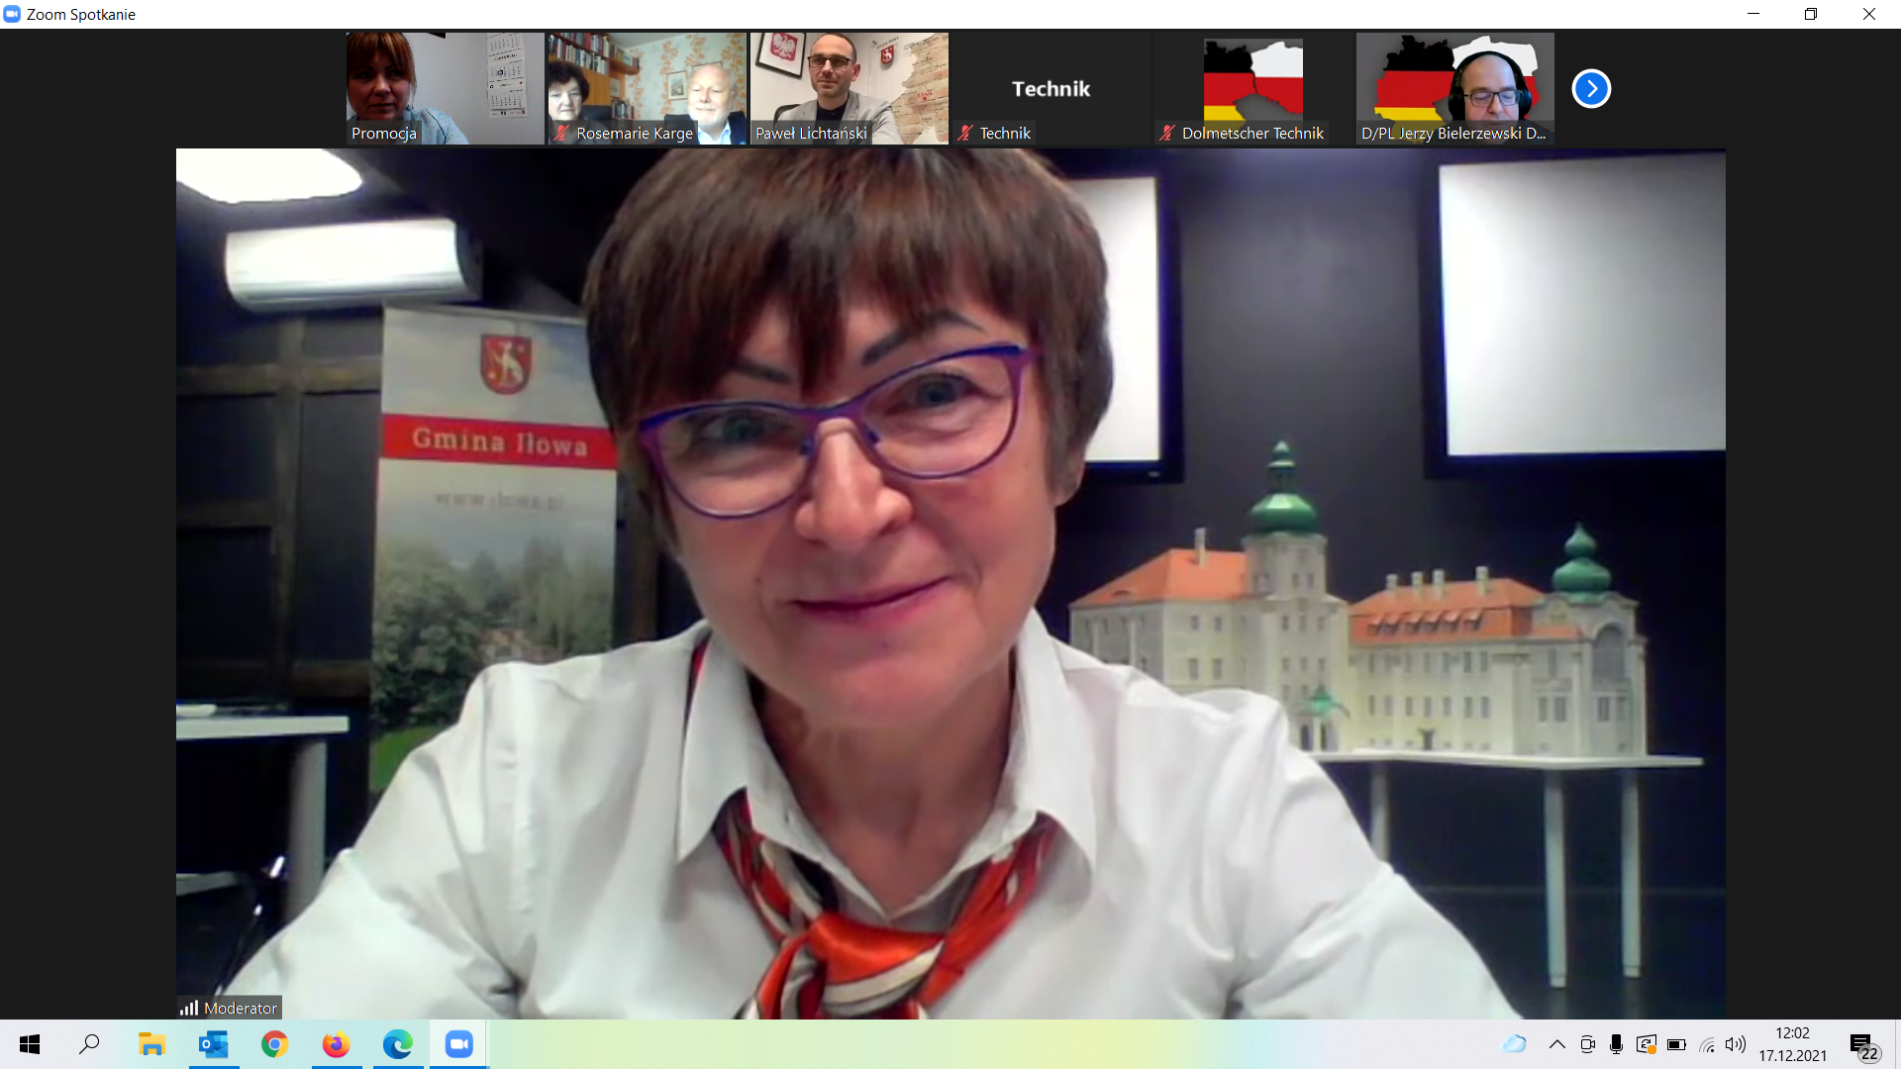Open OneDrive cloud tray icon
Viewport: 1901px width, 1069px height.
click(x=1515, y=1044)
